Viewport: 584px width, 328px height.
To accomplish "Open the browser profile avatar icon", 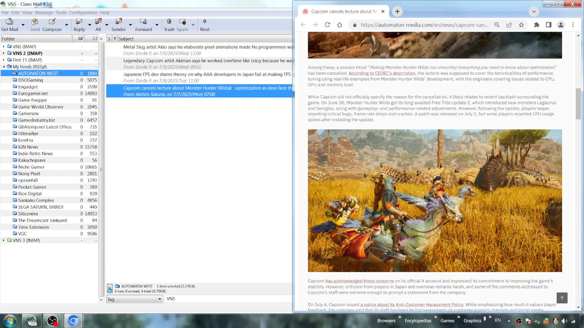I will (x=560, y=24).
